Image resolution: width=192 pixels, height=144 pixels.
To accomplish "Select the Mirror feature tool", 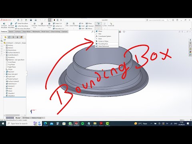I will (89, 28).
